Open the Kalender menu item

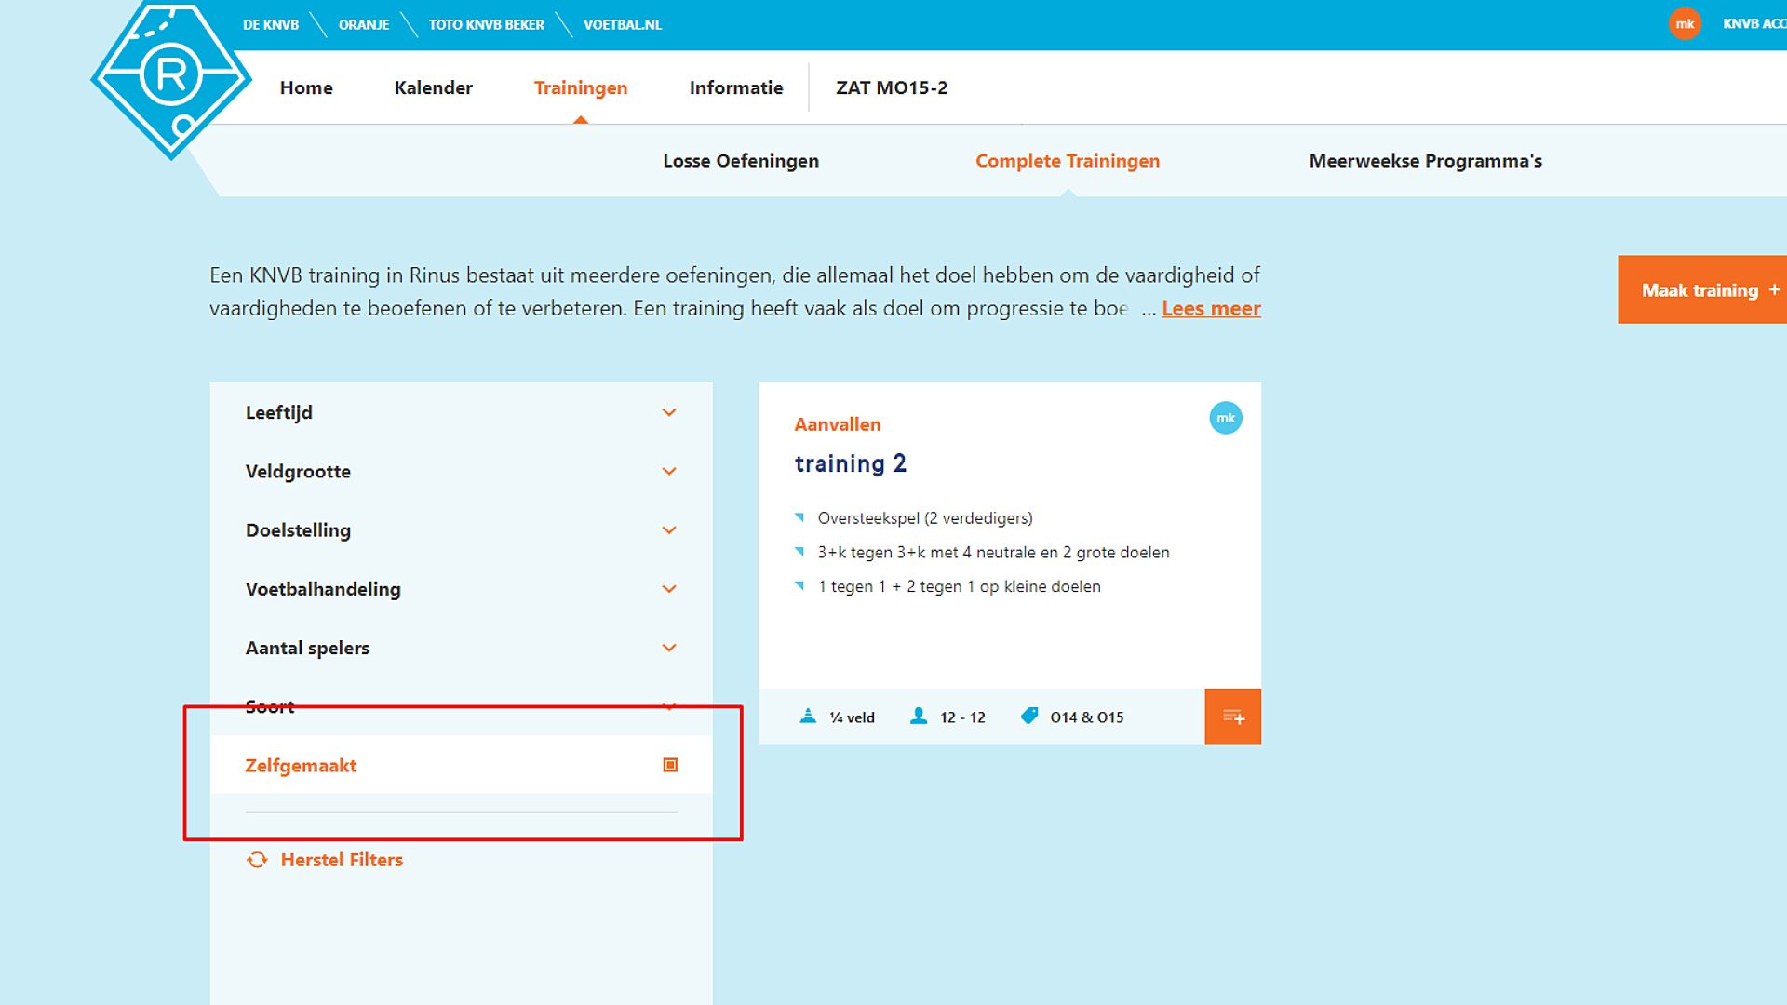click(433, 87)
